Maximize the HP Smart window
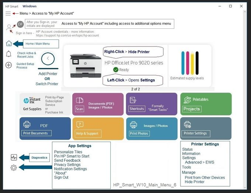Image resolution: width=251 pixels, height=193 pixels. (x=230, y=6)
